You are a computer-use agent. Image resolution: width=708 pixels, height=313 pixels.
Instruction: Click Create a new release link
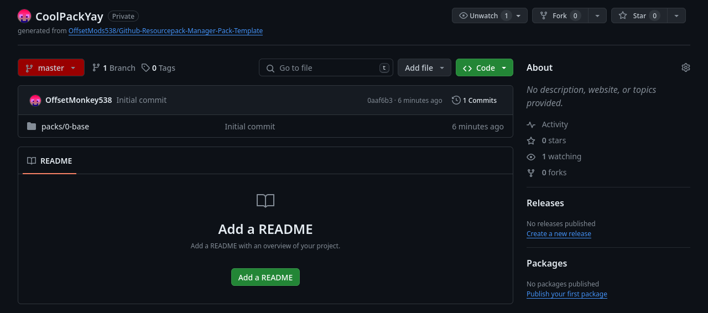point(559,234)
